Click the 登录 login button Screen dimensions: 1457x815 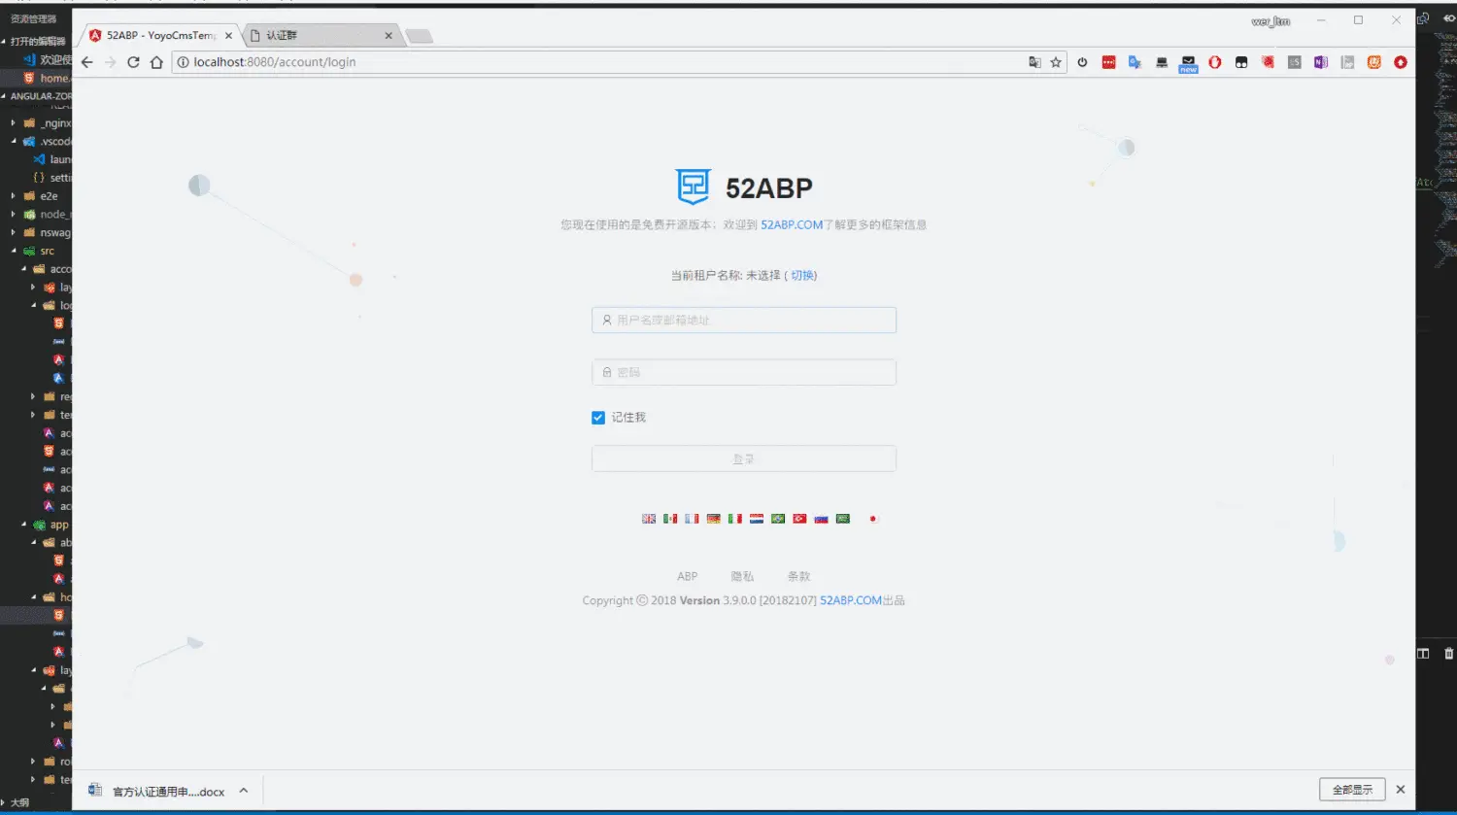click(x=743, y=458)
